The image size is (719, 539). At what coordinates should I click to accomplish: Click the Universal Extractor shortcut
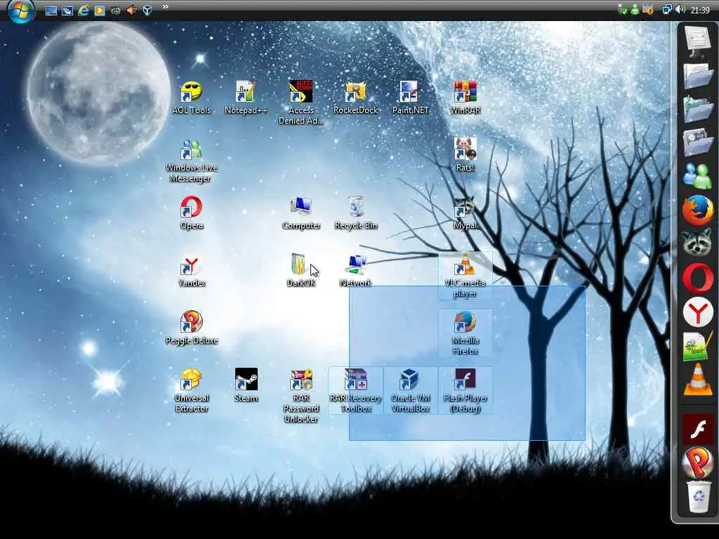click(x=191, y=391)
